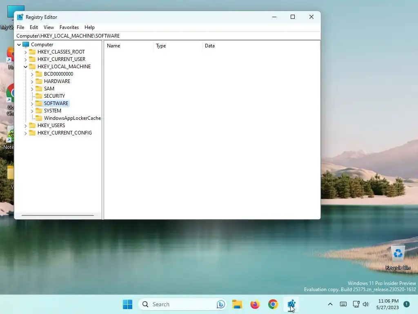The image size is (418, 314).
Task: Sort by the Type column header
Action: (178, 46)
